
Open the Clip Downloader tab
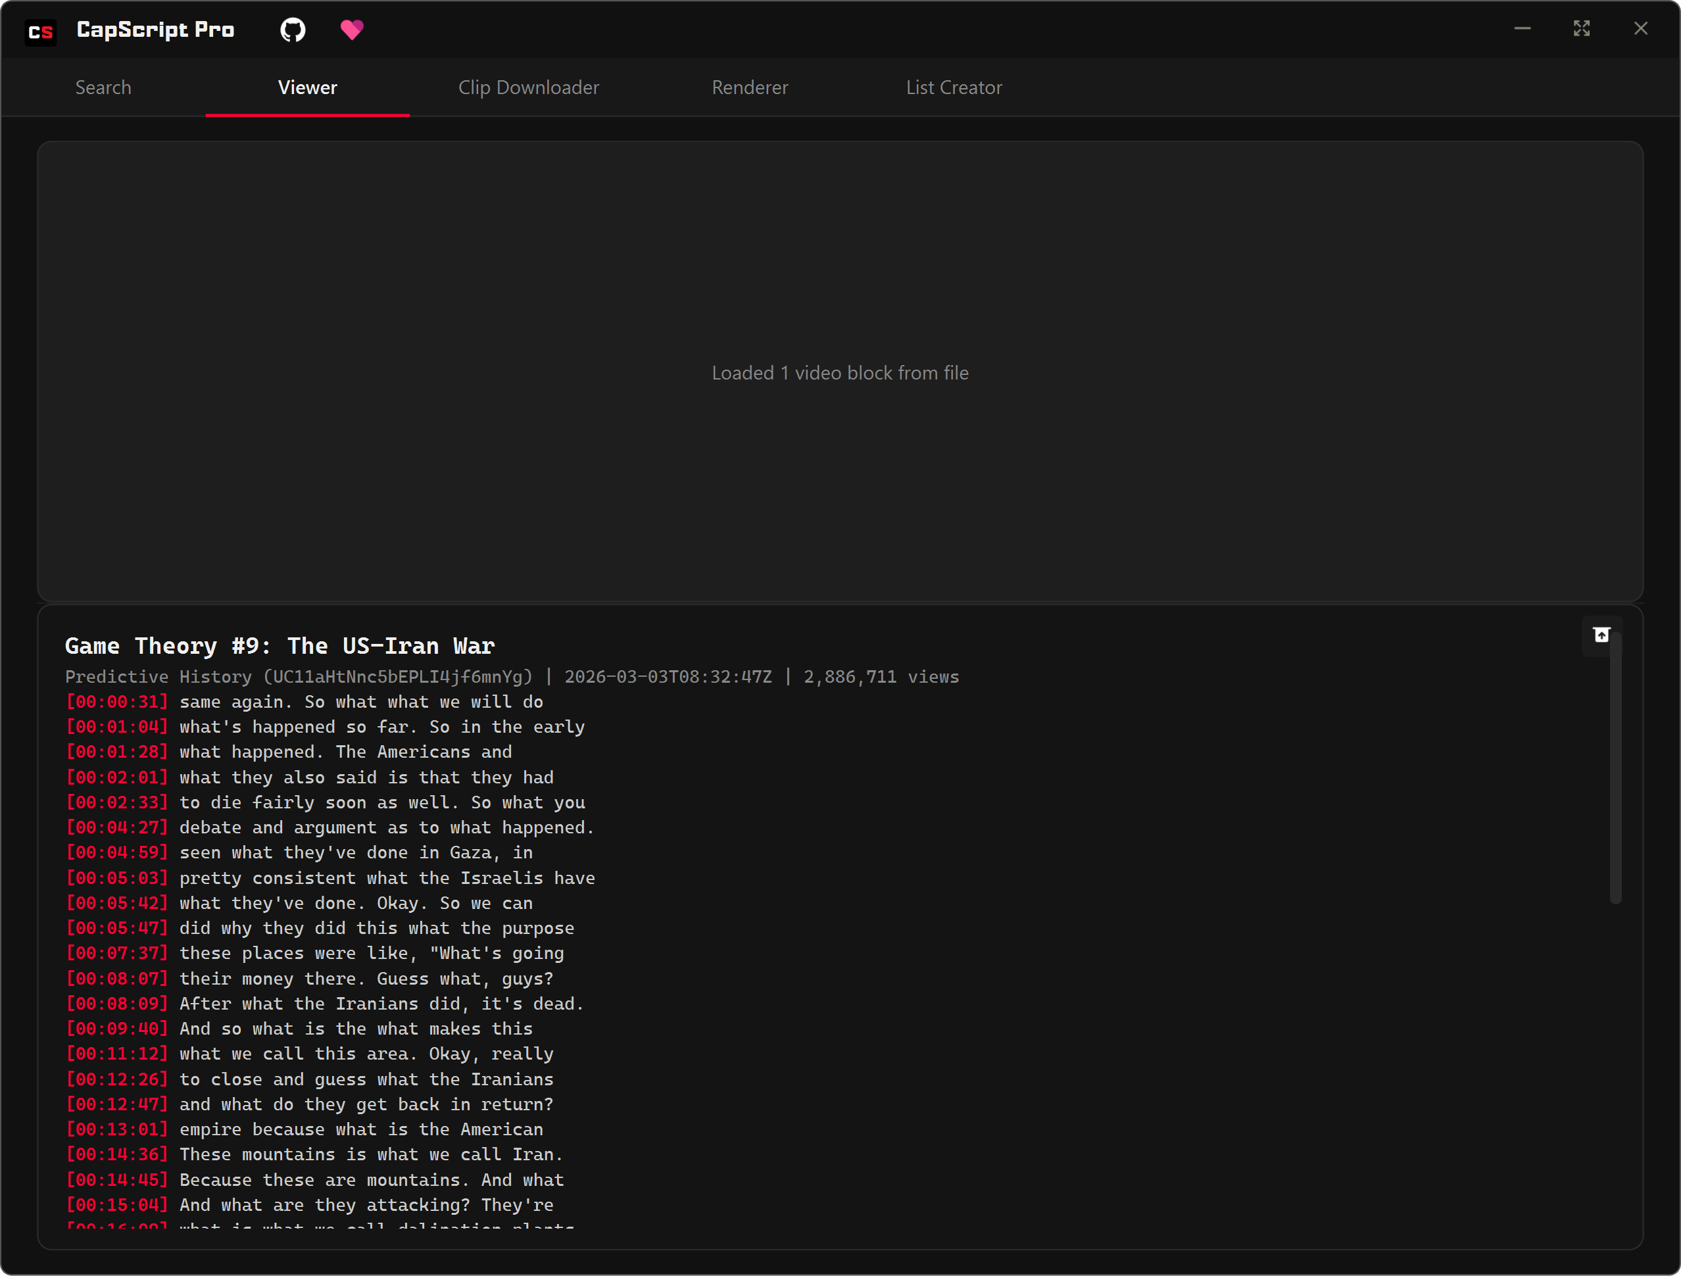pyautogui.click(x=528, y=87)
